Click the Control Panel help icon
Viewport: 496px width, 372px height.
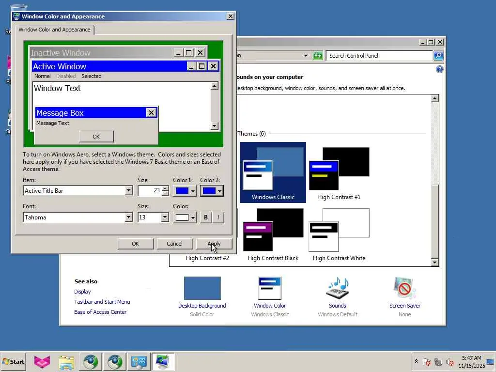click(439, 69)
